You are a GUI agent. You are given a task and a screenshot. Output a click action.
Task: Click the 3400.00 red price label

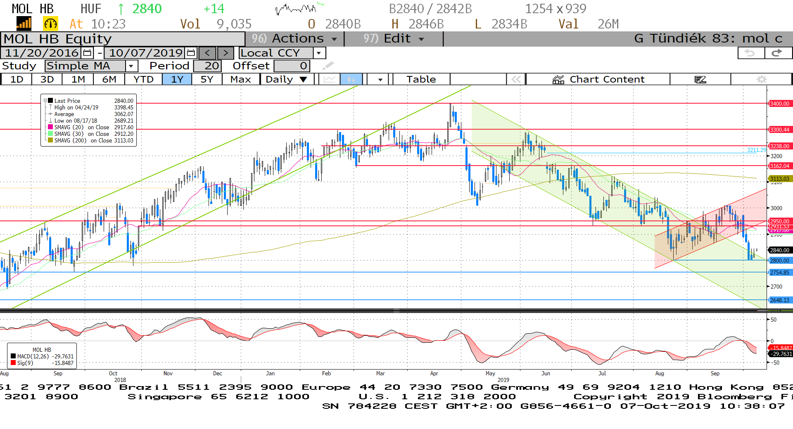779,104
